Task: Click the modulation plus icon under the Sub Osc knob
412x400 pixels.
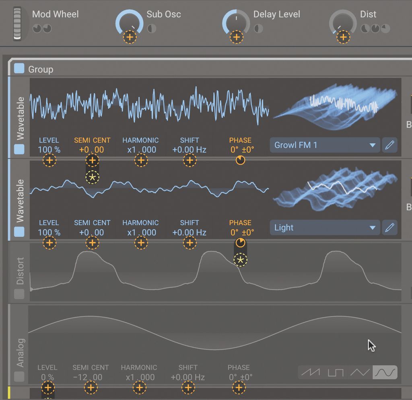Action: click(x=129, y=37)
